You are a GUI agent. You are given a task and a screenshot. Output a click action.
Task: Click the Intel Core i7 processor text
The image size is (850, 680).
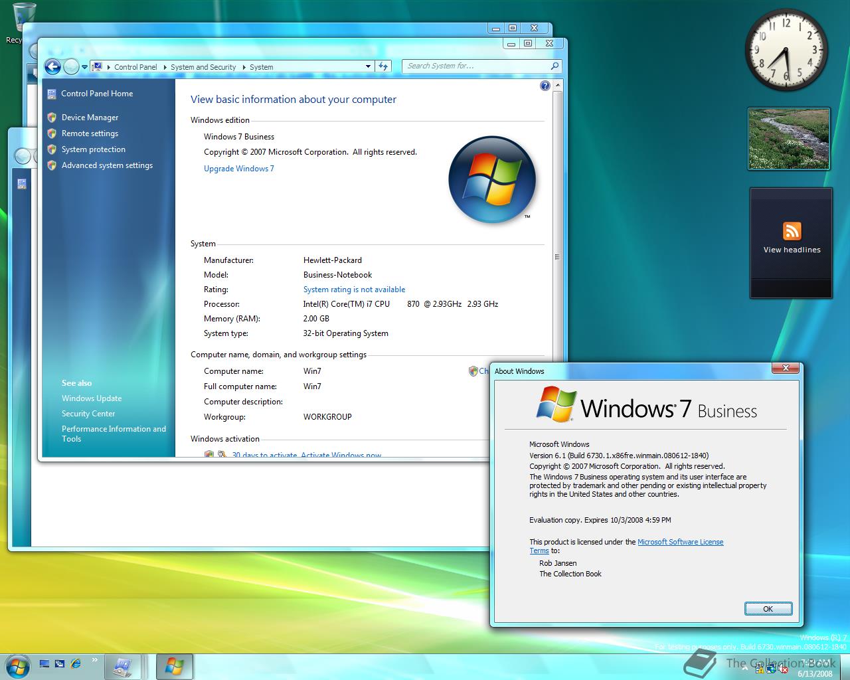400,304
